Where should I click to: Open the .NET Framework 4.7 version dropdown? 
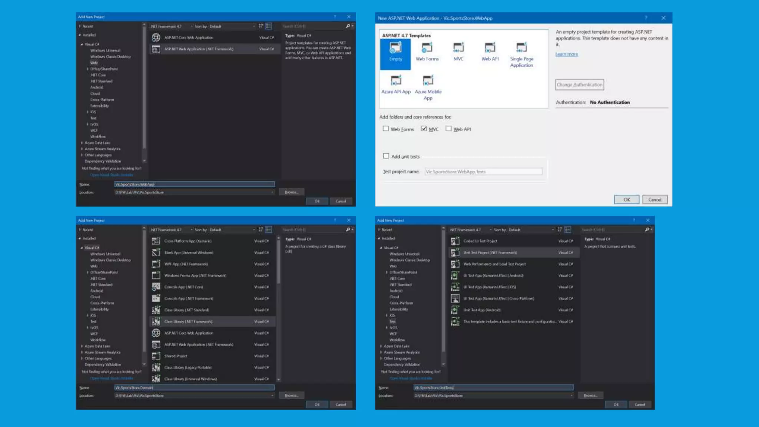tap(171, 26)
